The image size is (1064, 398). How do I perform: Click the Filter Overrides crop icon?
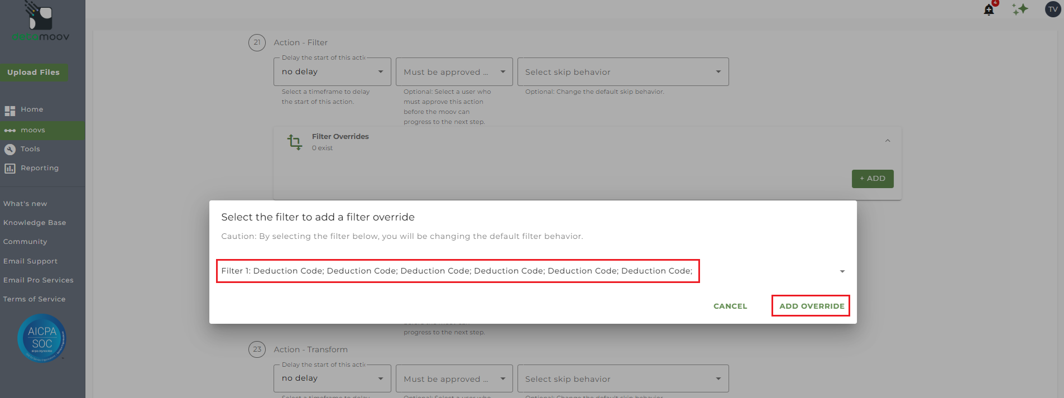pyautogui.click(x=295, y=142)
